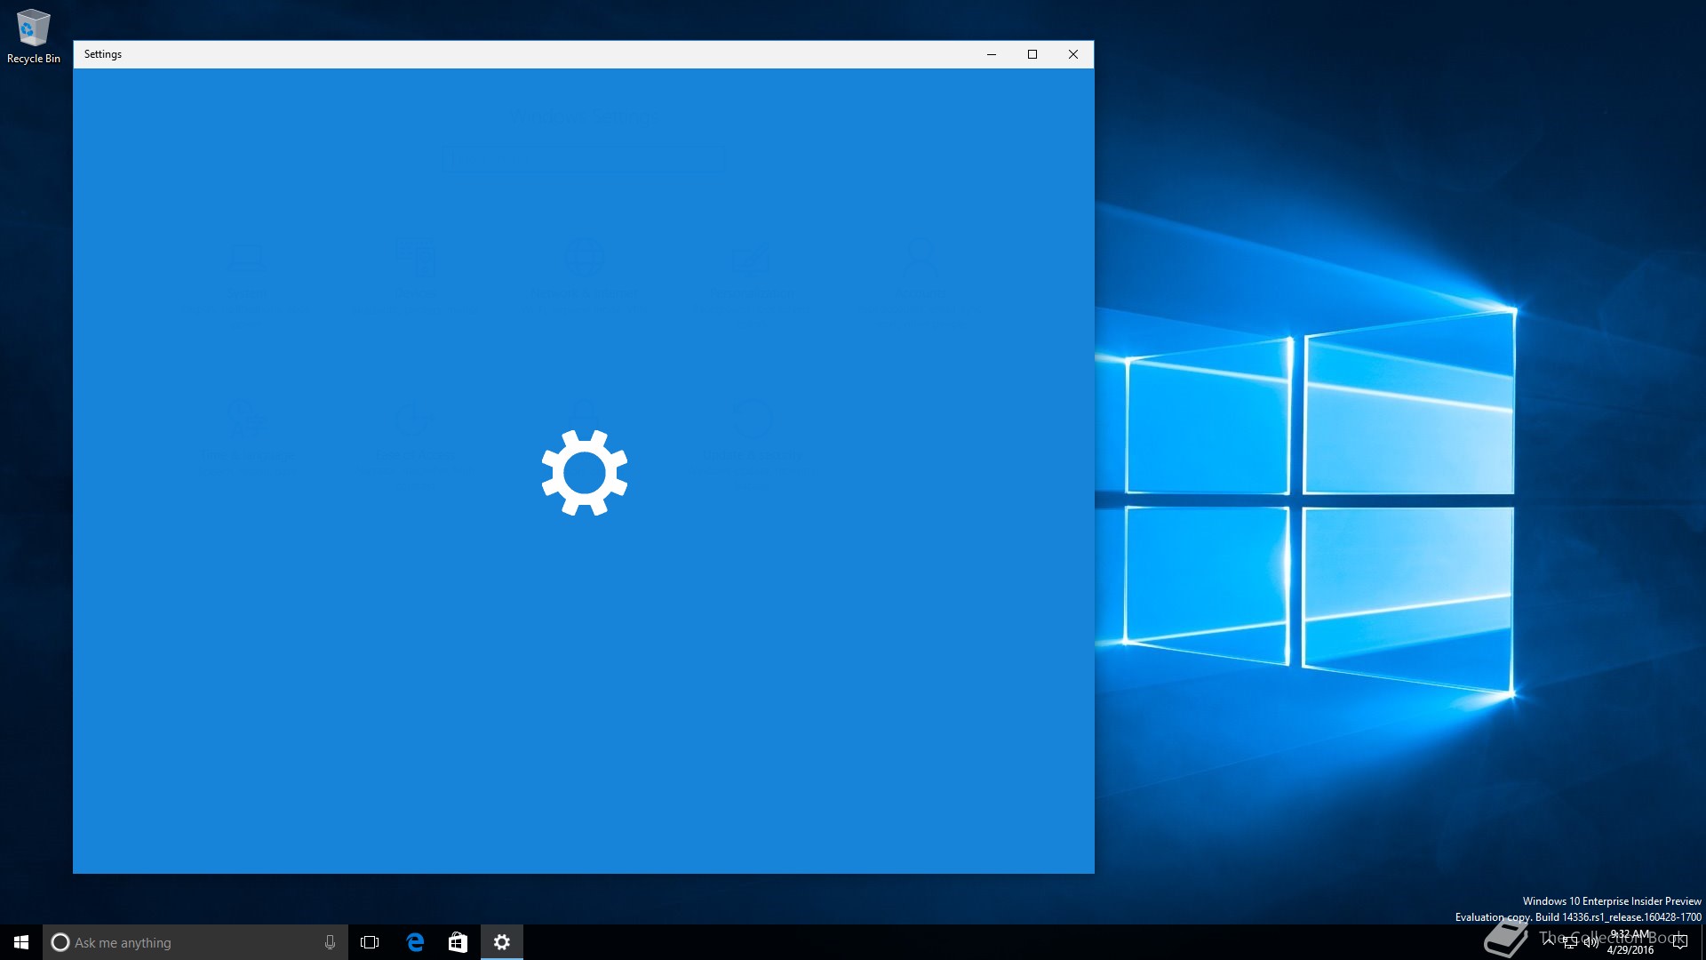Activate the Cortana microphone icon
The image size is (1706, 960).
[x=330, y=942]
